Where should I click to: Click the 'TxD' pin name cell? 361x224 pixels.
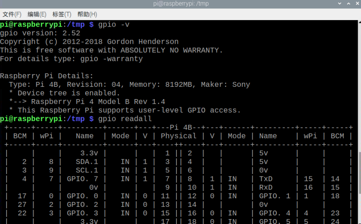point(266,179)
